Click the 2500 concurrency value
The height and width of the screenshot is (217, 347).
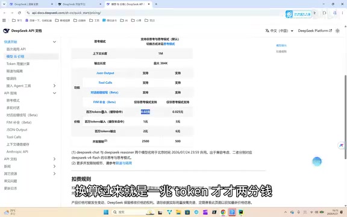pyautogui.click(x=145, y=141)
